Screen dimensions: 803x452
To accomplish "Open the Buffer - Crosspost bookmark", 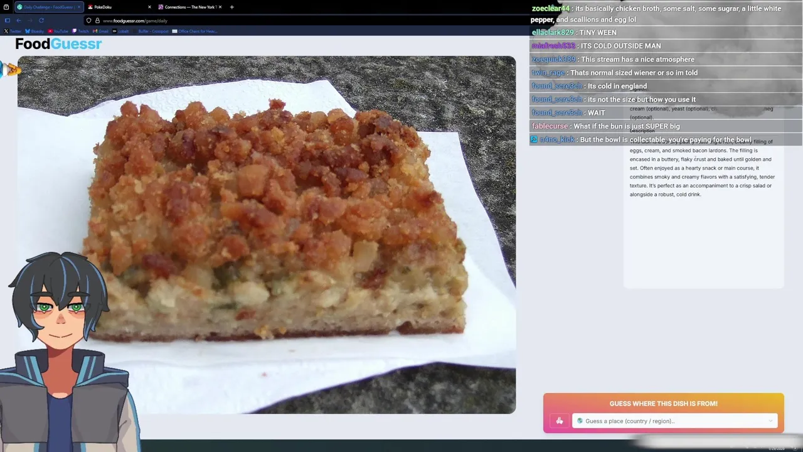I will click(151, 31).
